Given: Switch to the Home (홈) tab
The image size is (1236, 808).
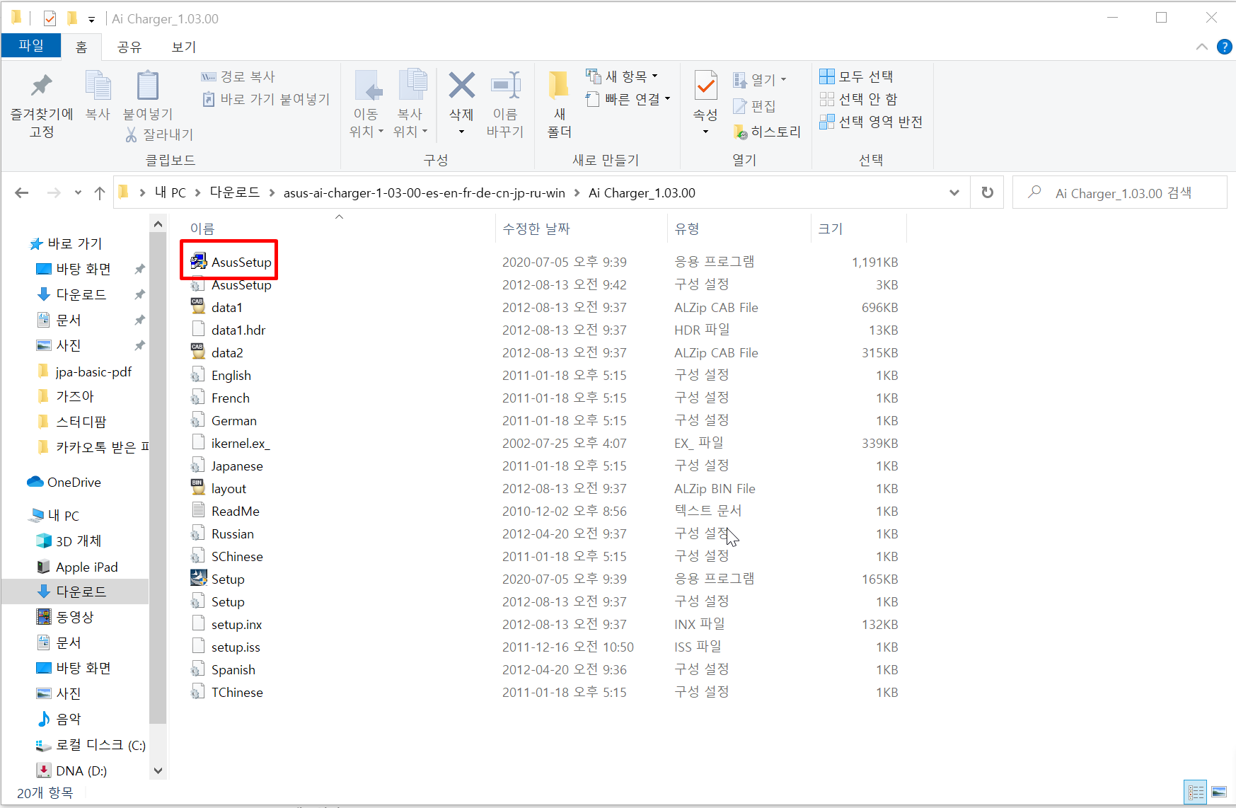Looking at the screenshot, I should pyautogui.click(x=81, y=47).
